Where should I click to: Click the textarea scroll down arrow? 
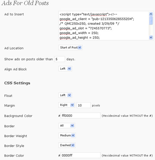point(151,37)
